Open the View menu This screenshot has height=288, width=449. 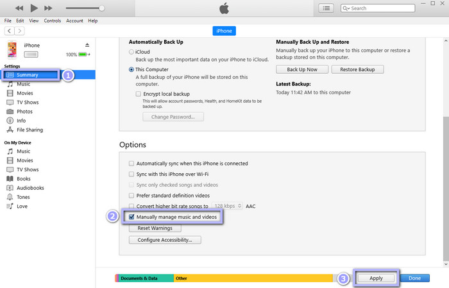point(34,21)
